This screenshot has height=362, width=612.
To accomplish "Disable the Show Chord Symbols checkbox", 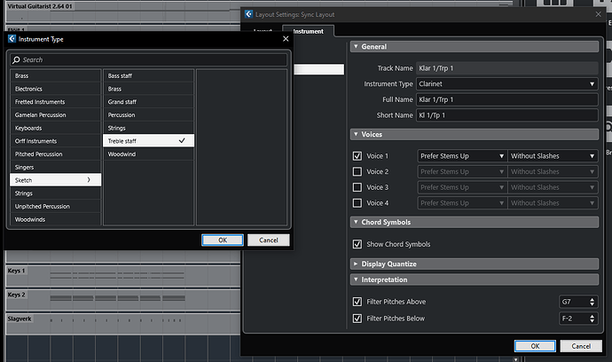I will 357,244.
